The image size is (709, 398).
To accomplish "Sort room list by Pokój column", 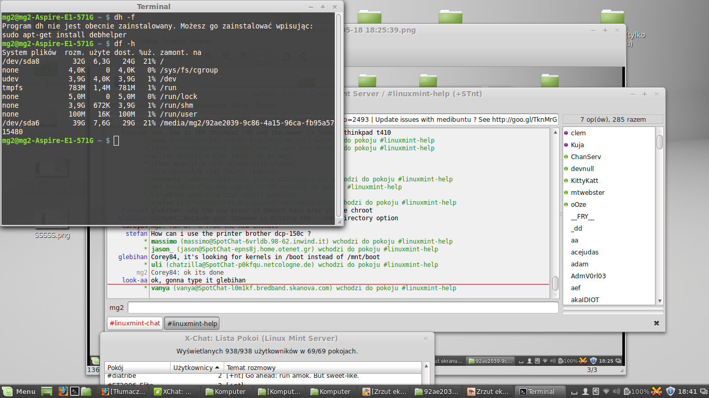I will point(137,367).
